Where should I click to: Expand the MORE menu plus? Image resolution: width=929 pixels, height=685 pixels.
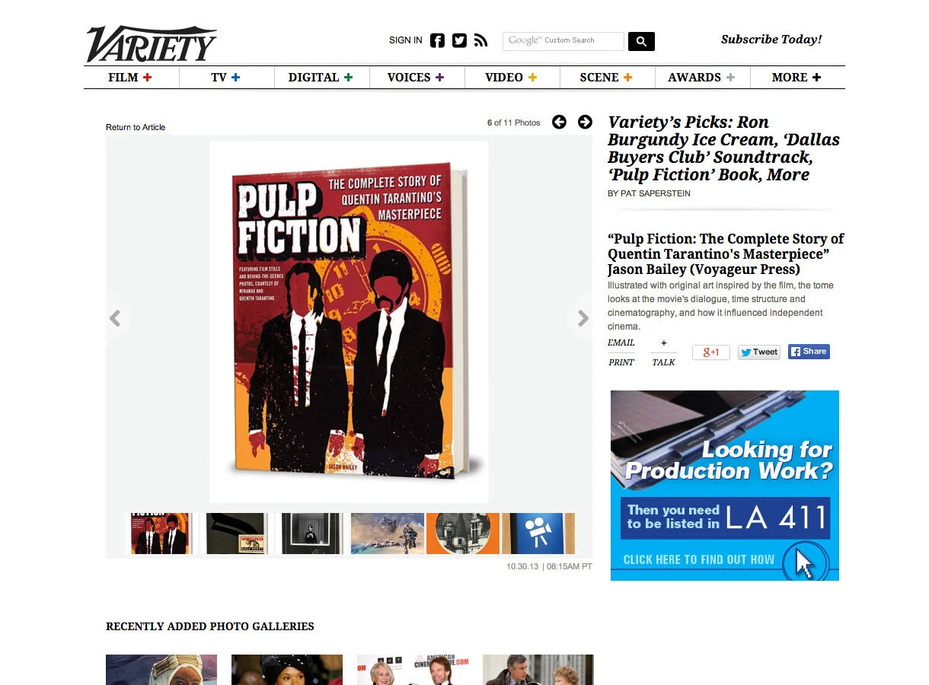click(816, 78)
